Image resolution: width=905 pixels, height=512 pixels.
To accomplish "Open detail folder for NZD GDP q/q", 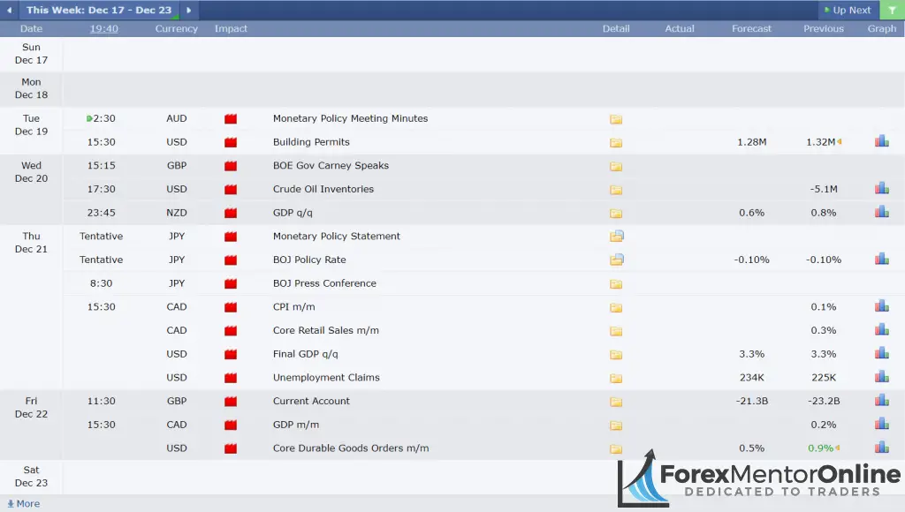I will [x=616, y=214].
